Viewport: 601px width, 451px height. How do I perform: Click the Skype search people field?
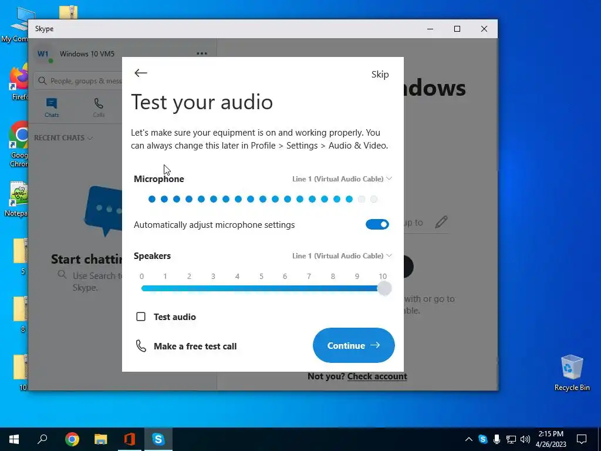point(79,81)
